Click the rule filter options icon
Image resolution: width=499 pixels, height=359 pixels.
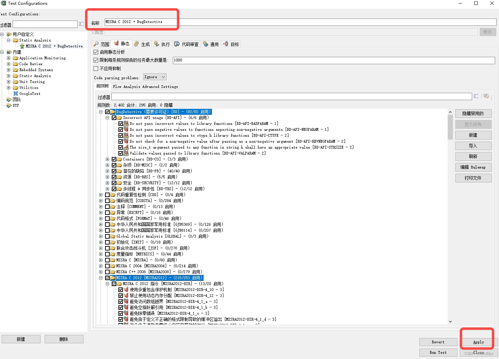(x=486, y=96)
